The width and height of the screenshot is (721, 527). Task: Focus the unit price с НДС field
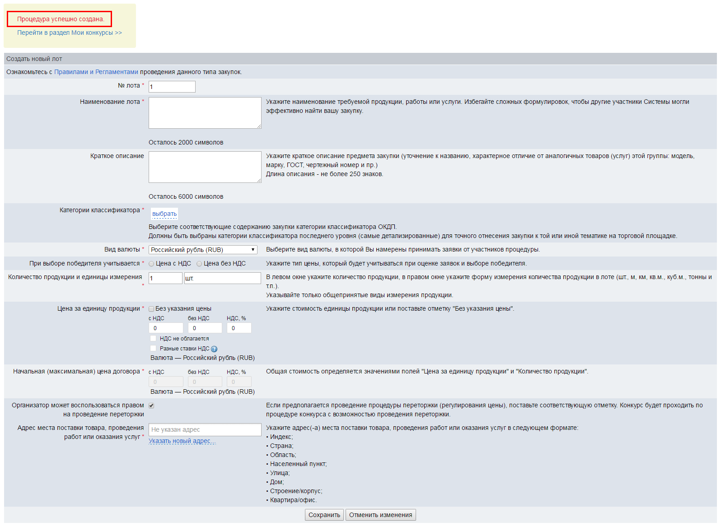(166, 328)
